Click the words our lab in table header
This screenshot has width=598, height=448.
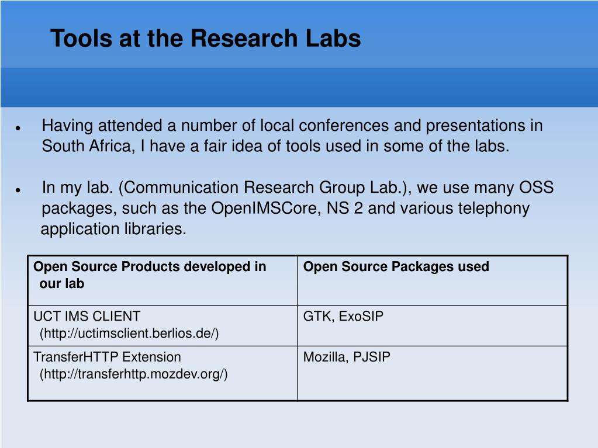[x=62, y=284]
